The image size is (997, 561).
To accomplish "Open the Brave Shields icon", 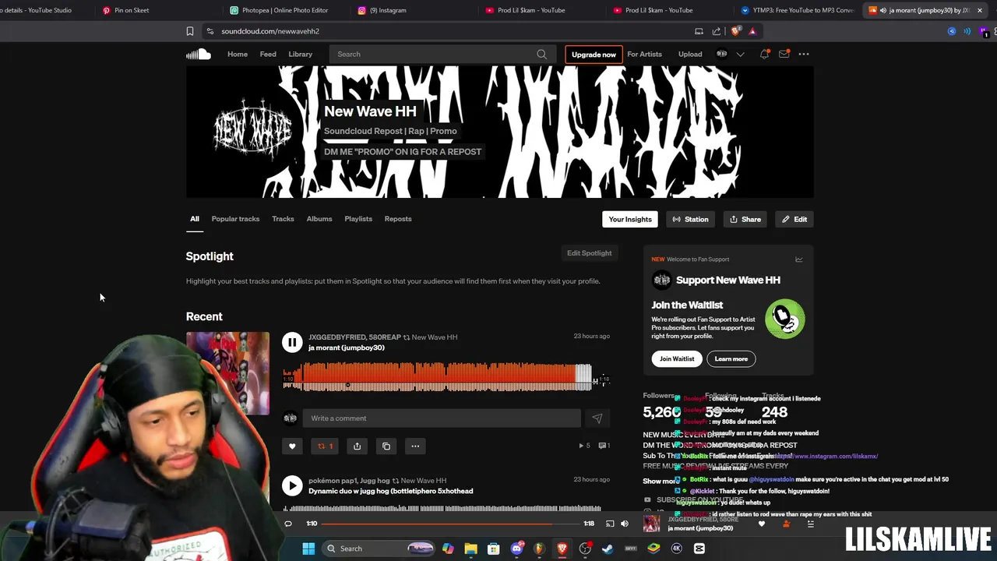I will [x=735, y=31].
